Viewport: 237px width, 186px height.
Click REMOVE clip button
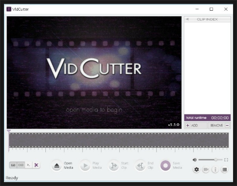point(219,126)
